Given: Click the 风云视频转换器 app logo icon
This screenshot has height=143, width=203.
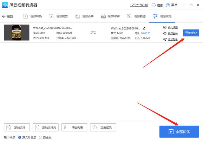Looking at the screenshot, I should (x=5, y=5).
